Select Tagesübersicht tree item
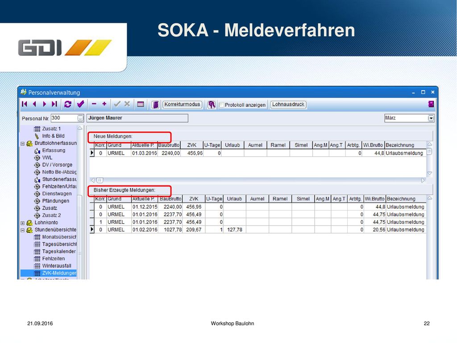Viewport: 457px width, 343px height. [59, 244]
